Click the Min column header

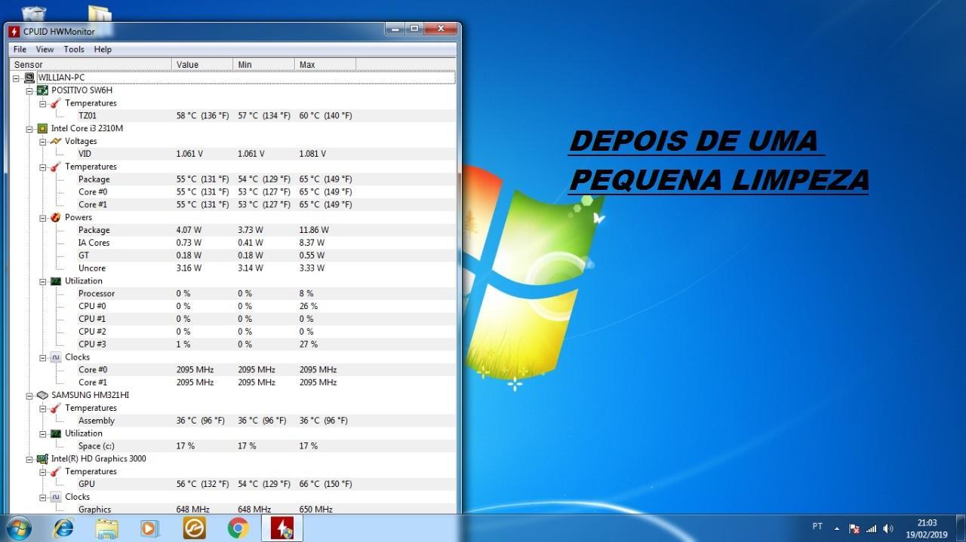[263, 64]
